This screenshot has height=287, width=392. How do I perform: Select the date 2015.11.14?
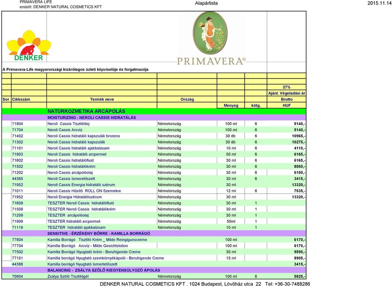379,3
